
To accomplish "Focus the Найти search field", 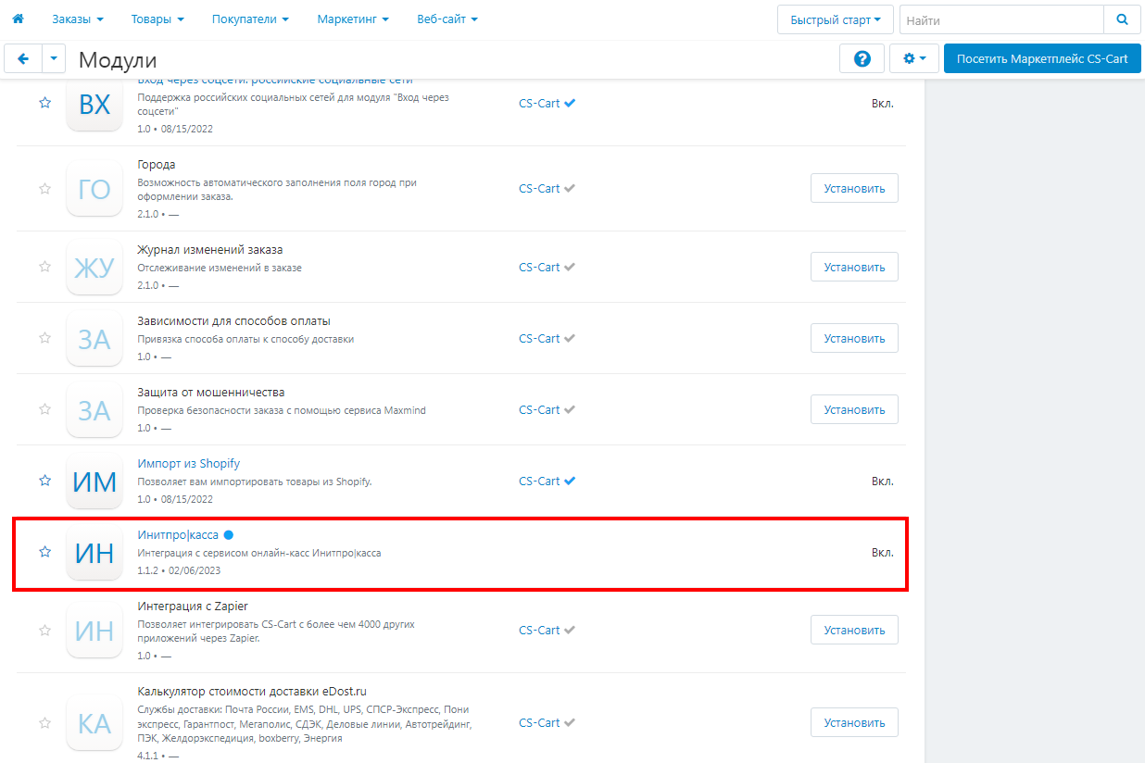I will pyautogui.click(x=1001, y=19).
